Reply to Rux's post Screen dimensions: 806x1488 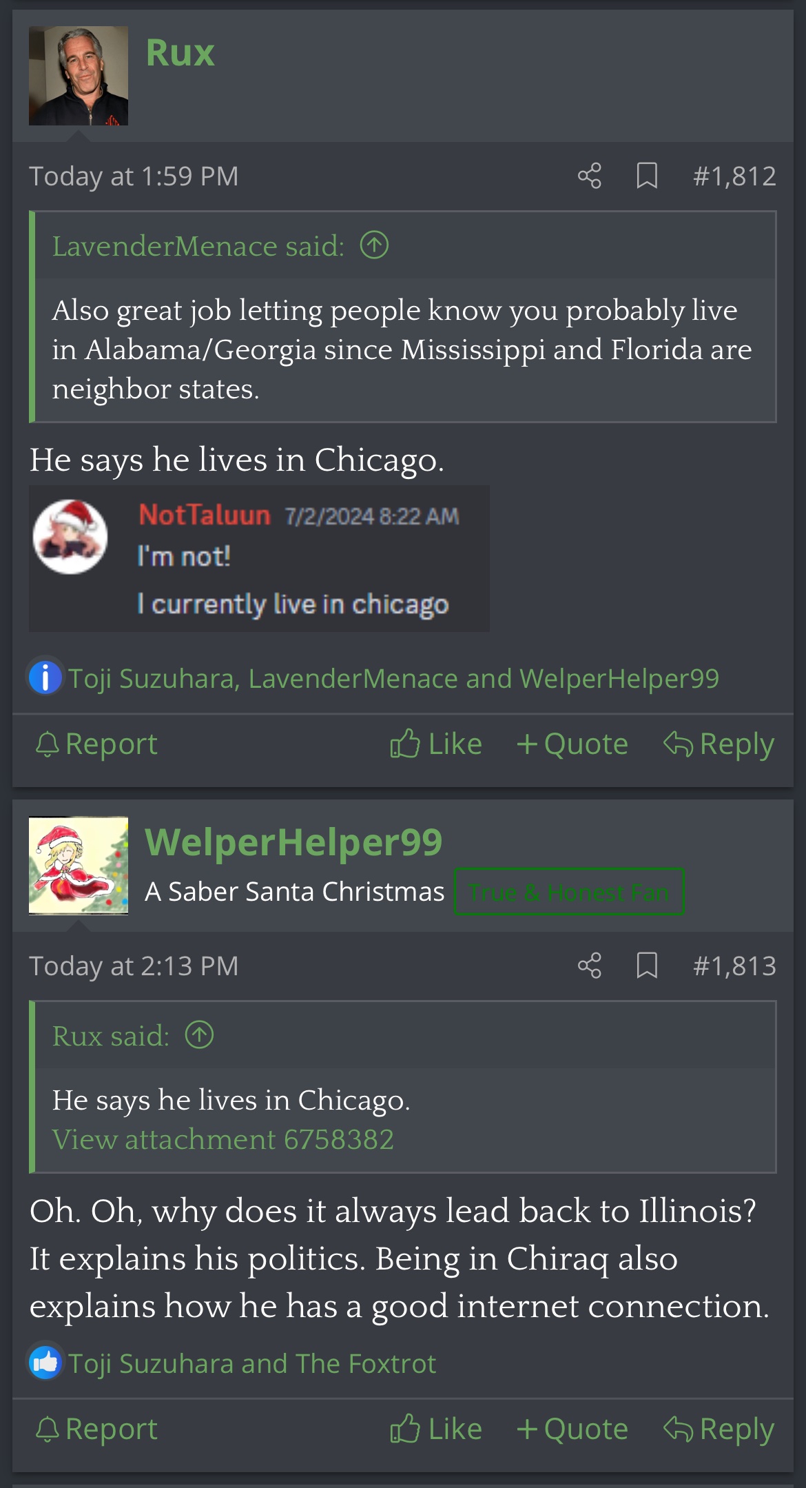pyautogui.click(x=719, y=744)
